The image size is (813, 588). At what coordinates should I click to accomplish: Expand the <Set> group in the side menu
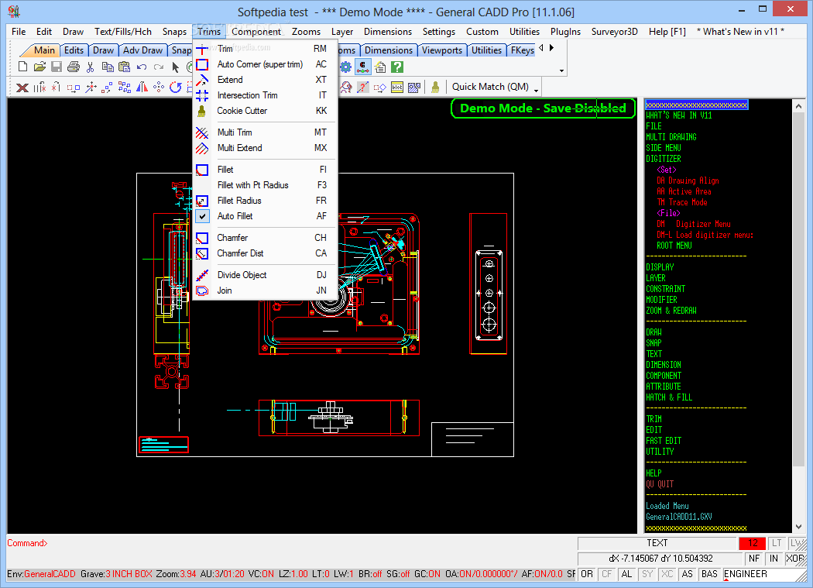(x=666, y=170)
